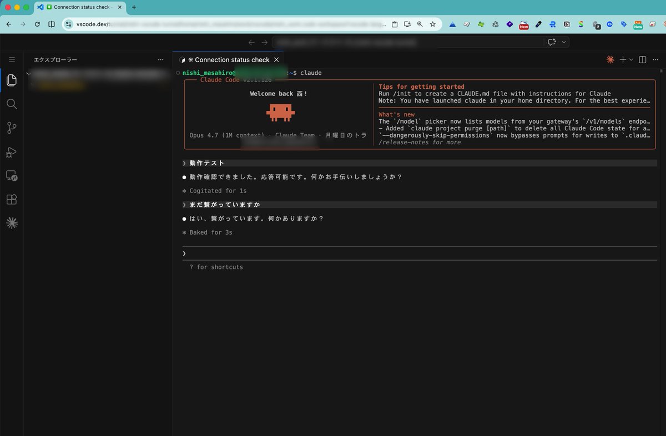Image resolution: width=666 pixels, height=436 pixels.
Task: Bookmark this page with the star icon
Action: click(432, 24)
